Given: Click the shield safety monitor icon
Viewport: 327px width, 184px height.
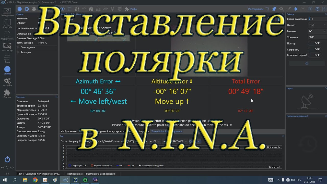Looking at the screenshot, I should tap(120, 9).
